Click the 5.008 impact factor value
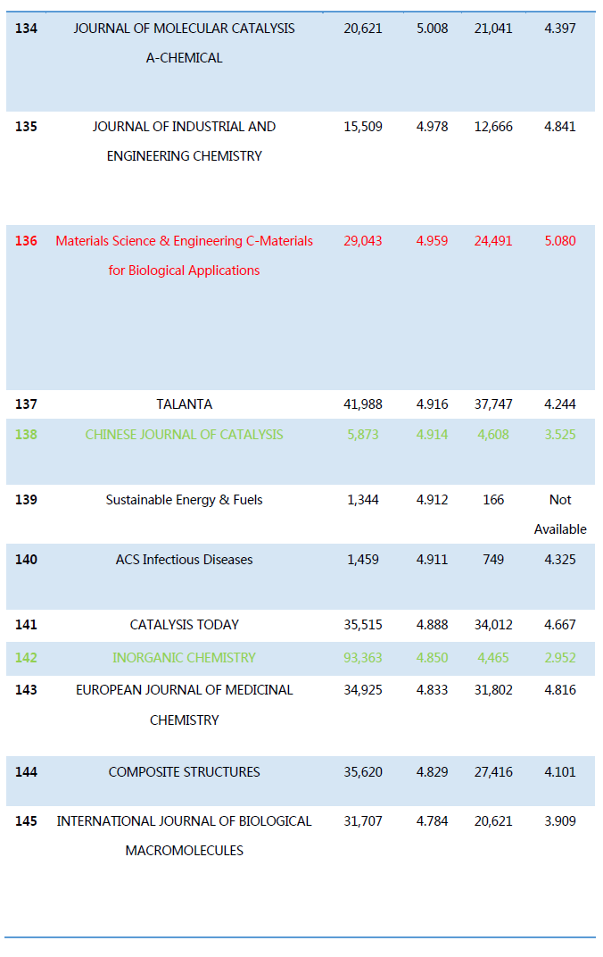The width and height of the screenshot is (603, 957). (433, 29)
